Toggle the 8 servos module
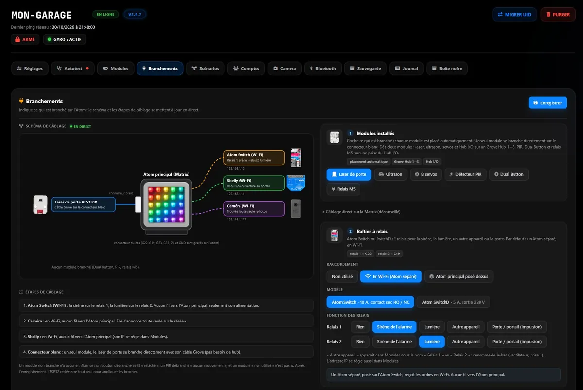The height and width of the screenshot is (390, 583). [426, 174]
